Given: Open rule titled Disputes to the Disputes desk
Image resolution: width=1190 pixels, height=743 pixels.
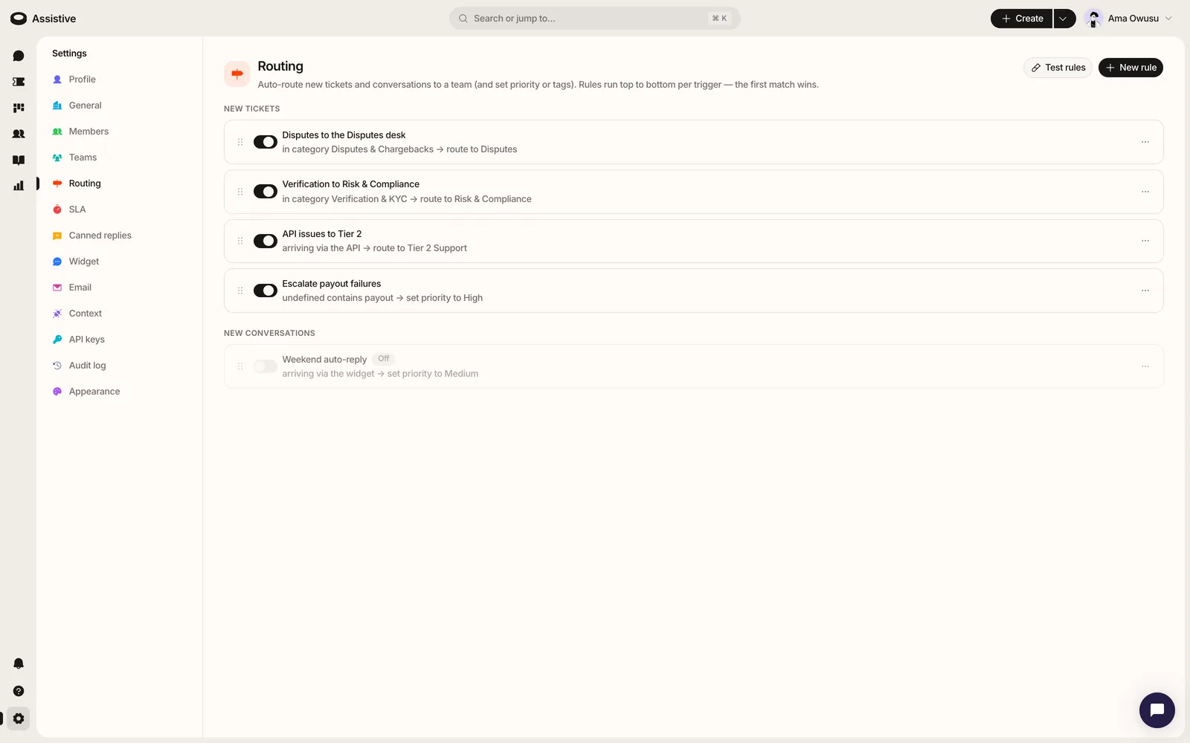Looking at the screenshot, I should (x=344, y=135).
